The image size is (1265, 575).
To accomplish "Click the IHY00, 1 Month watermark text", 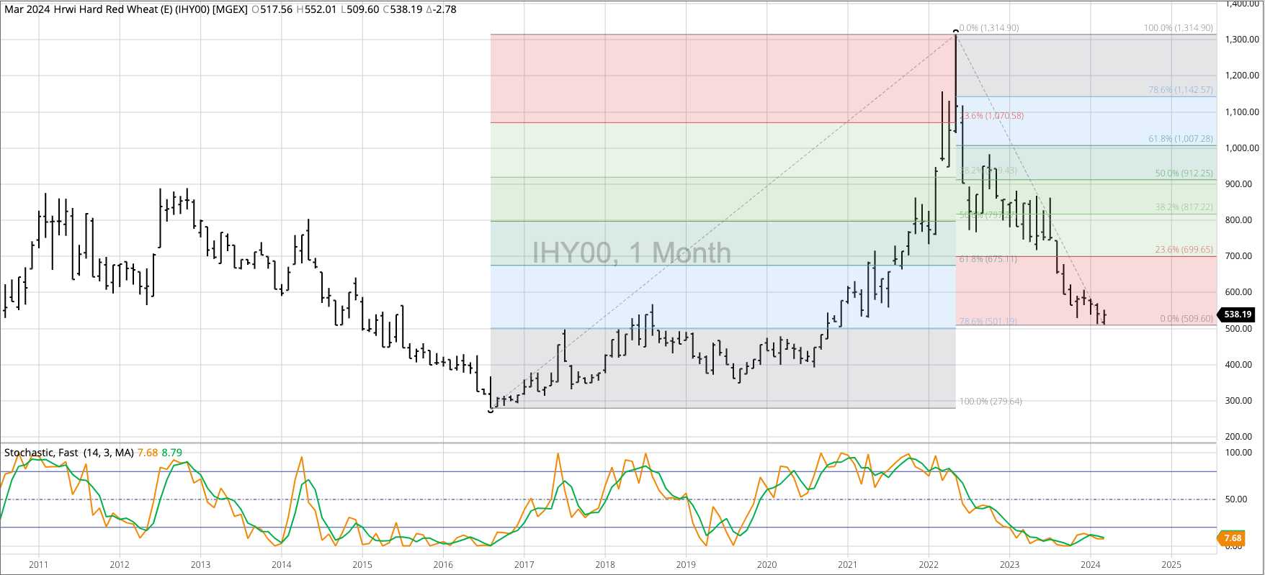I will pos(631,253).
